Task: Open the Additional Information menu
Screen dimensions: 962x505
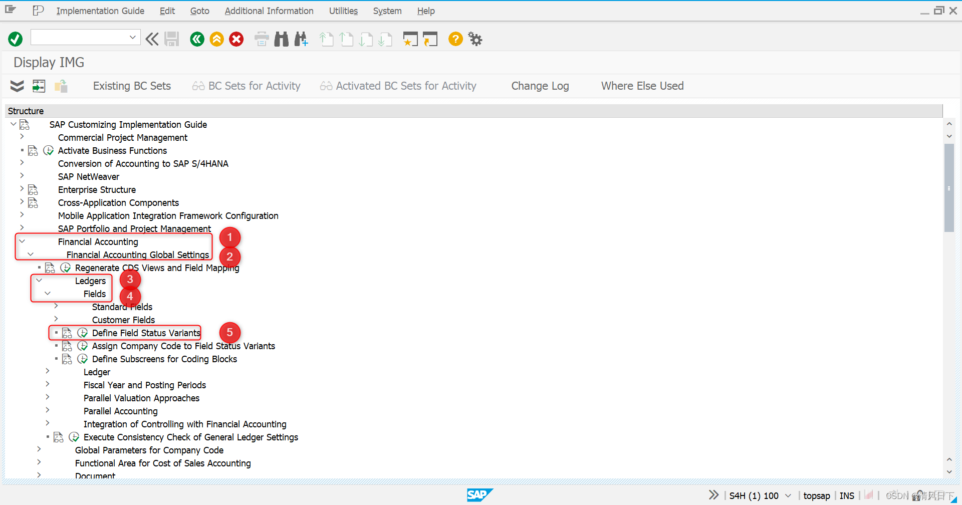Action: 269,11
